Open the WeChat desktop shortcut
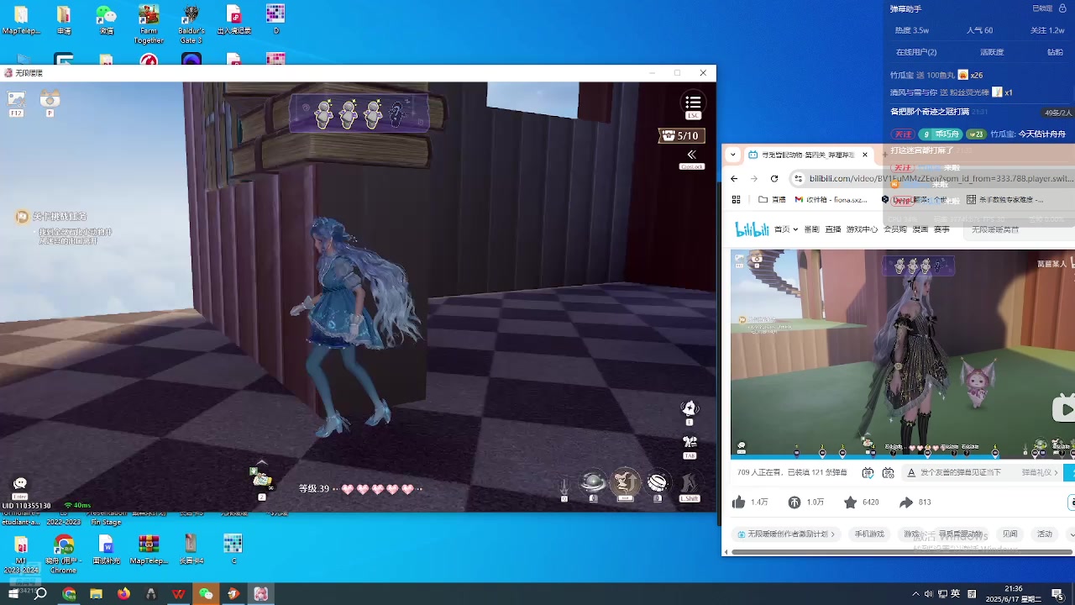 click(107, 19)
